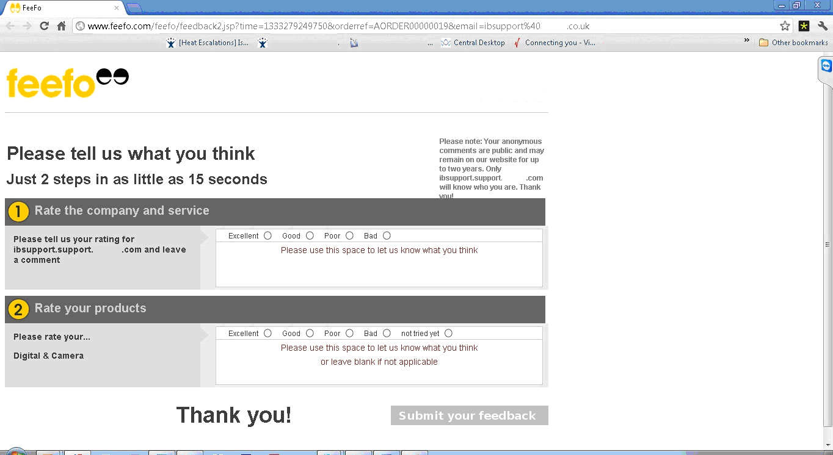833x455 pixels.
Task: Close the FeeFo tab
Action: pyautogui.click(x=117, y=8)
